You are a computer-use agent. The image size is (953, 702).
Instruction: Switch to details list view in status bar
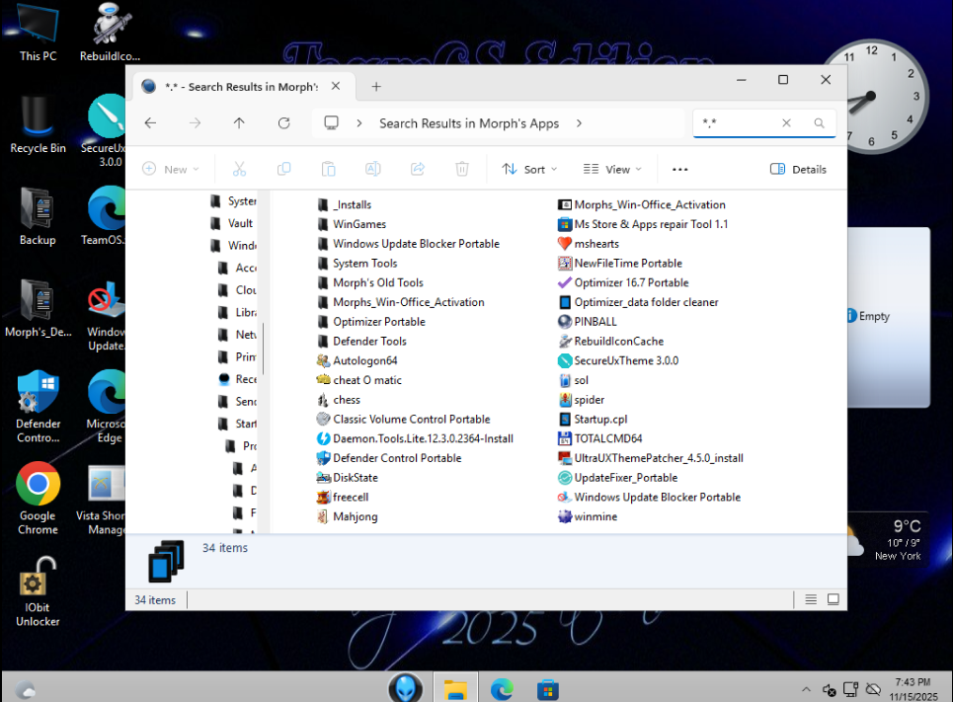(811, 599)
